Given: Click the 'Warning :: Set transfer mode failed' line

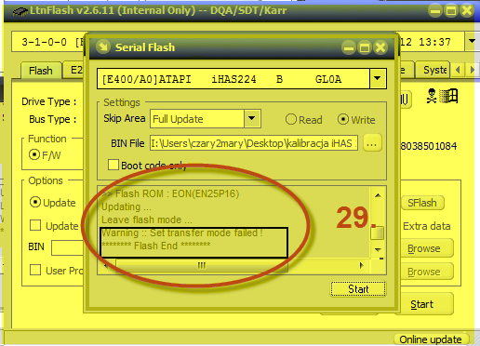Looking at the screenshot, I should [x=182, y=233].
